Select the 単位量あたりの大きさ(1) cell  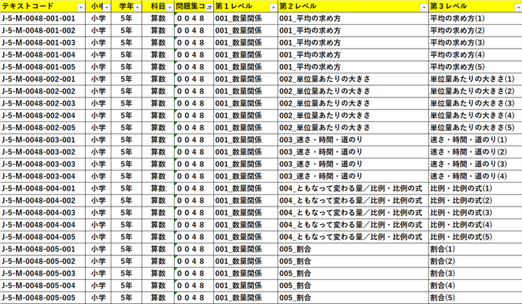[x=475, y=79]
